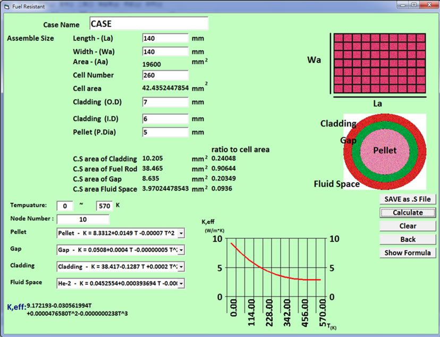Expand the Fluid Space material dropdown
440x337 pixels.
(x=181, y=283)
